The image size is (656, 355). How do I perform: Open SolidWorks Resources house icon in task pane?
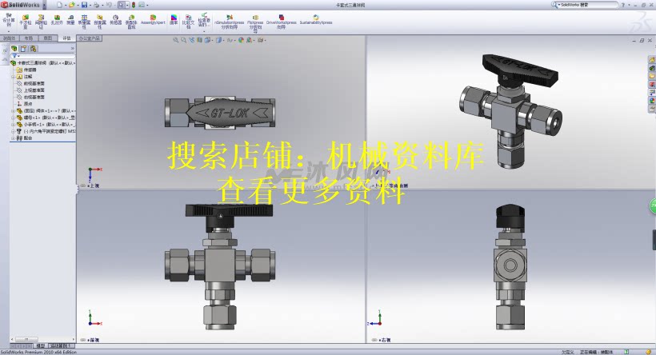[652, 60]
